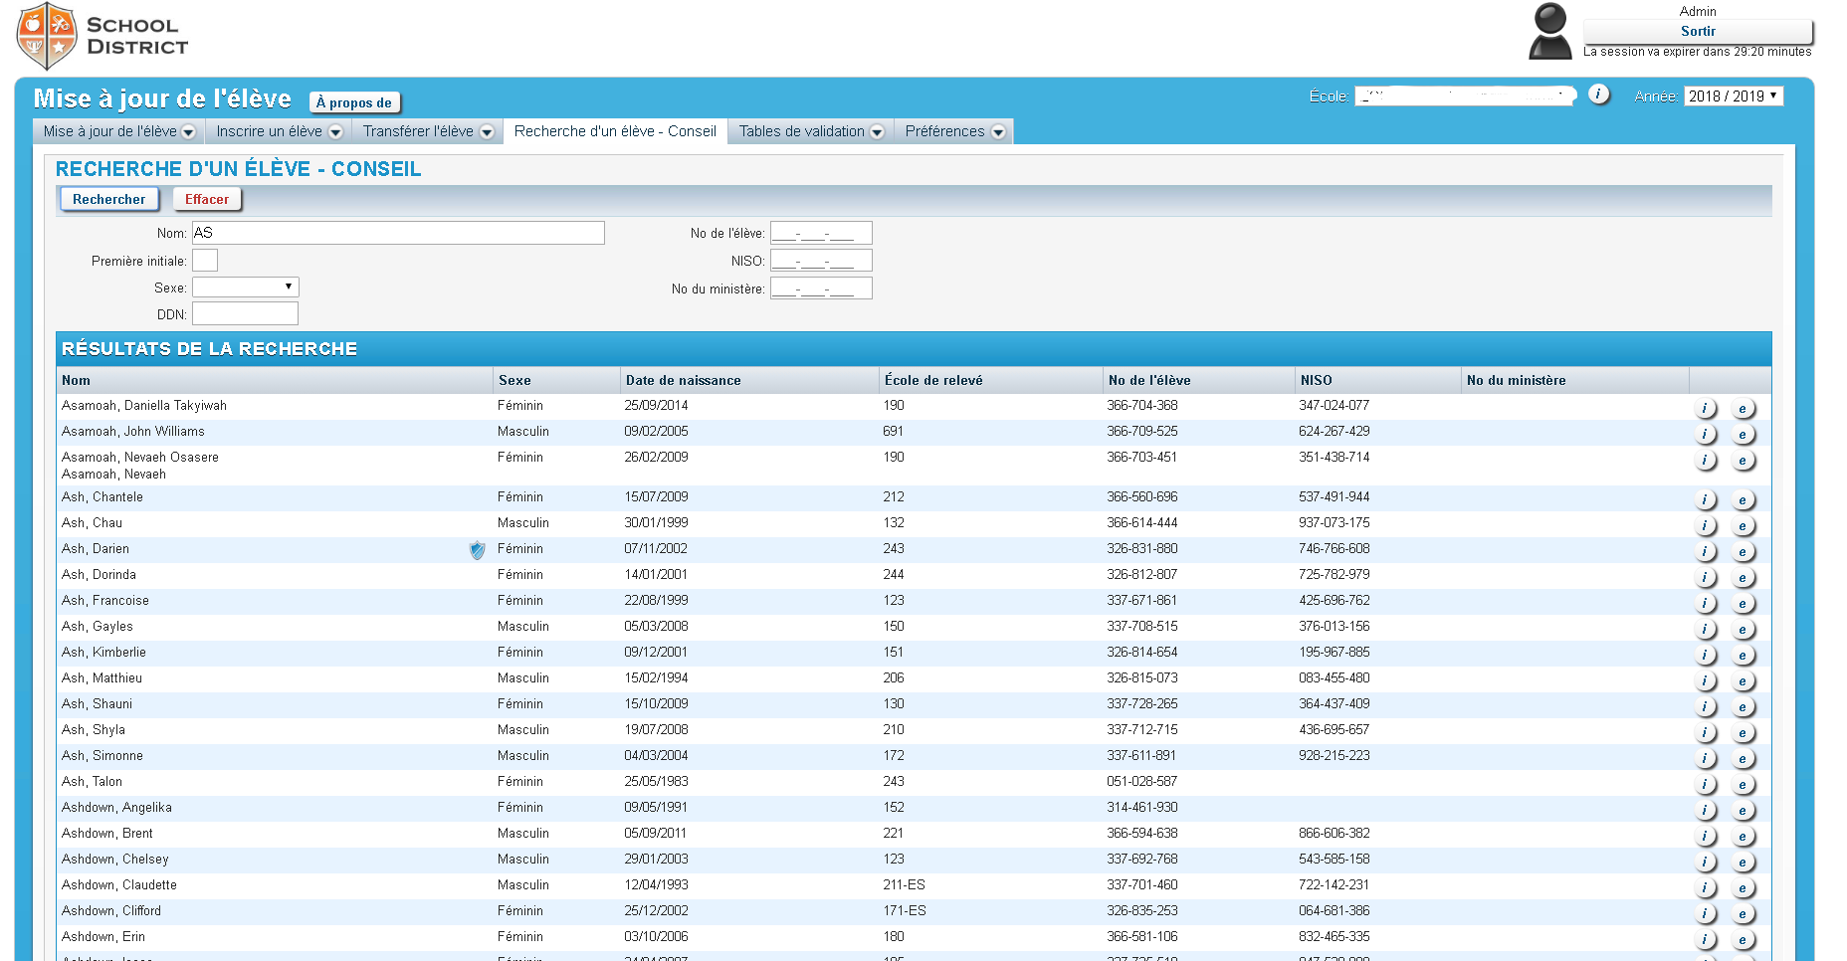Screen dimensions: 1847x961
Task: Select the Recherche d'un élève - Conseil tab
Action: pyautogui.click(x=615, y=131)
